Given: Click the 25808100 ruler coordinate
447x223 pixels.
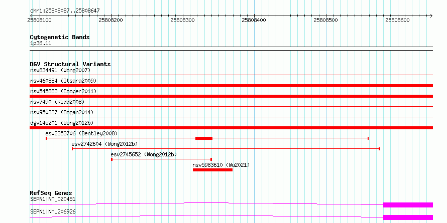Looking at the screenshot, I should coord(39,20).
